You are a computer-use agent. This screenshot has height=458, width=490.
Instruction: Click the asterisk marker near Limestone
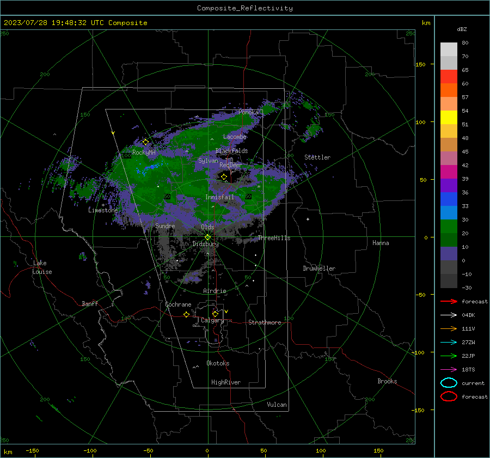(x=103, y=205)
